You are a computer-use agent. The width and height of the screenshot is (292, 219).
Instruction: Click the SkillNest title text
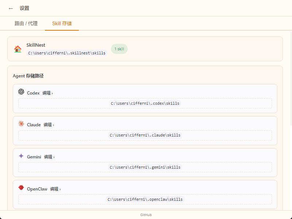[36, 45]
